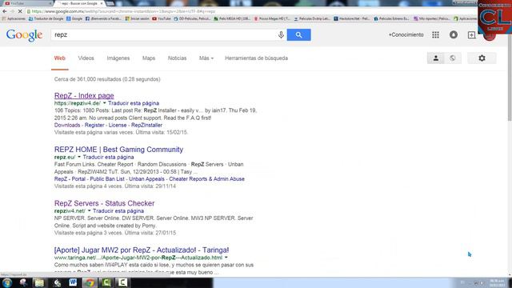Expand arrow next to repziw4.de URL
The width and height of the screenshot is (512, 288).
tap(105, 103)
